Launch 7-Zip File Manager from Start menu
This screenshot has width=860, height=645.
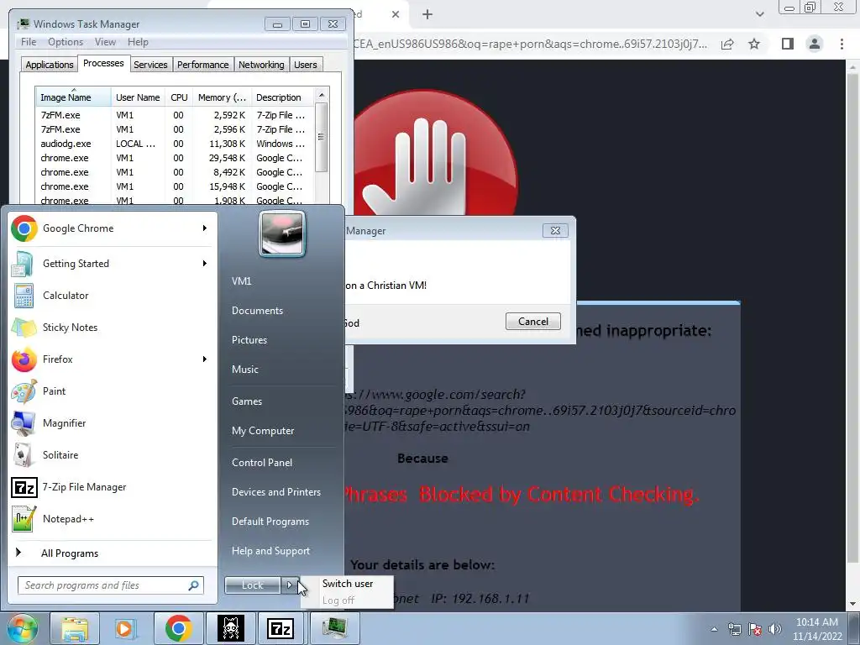coord(112,487)
